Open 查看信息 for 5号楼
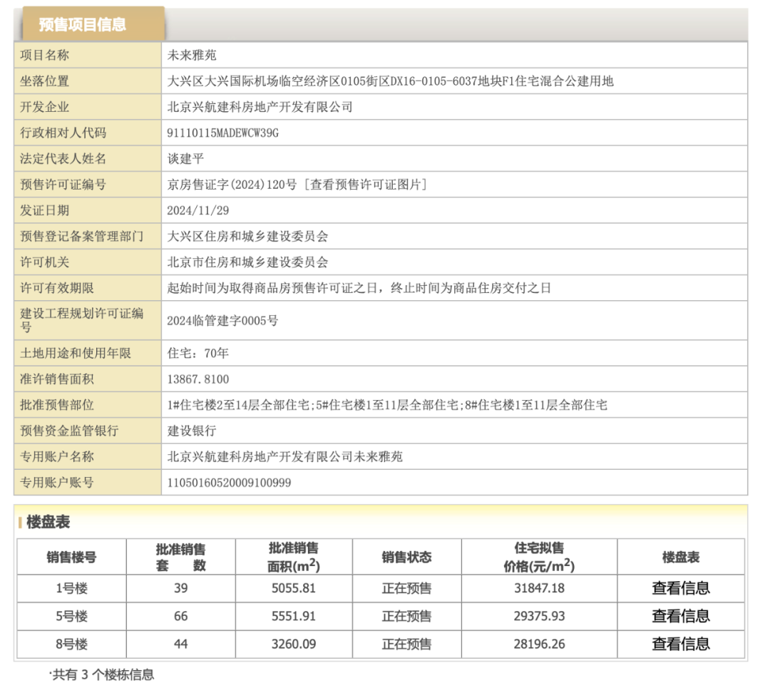This screenshot has width=770, height=693. (x=681, y=616)
